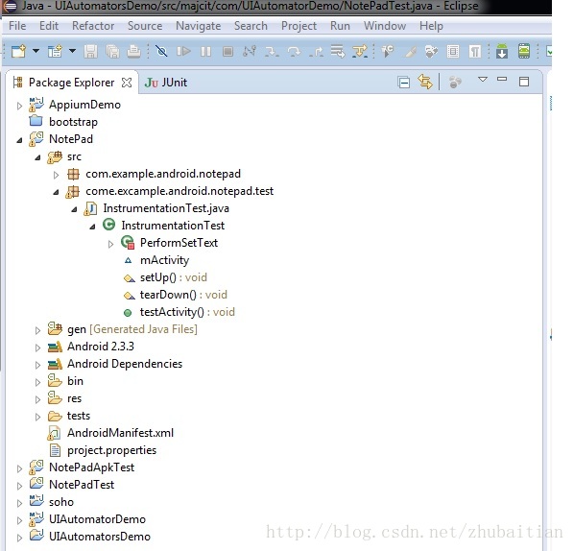Select the NotePadTest project
Screen dimensions: 574x551
tap(82, 485)
